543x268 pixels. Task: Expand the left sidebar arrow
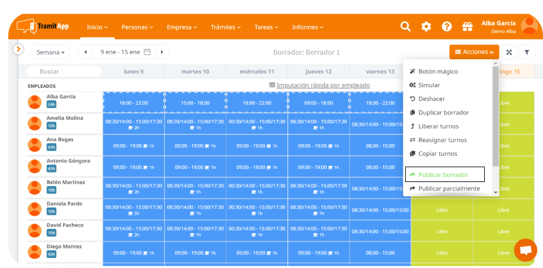[18, 49]
